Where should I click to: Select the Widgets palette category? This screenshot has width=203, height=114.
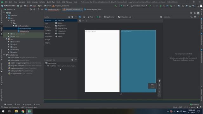click(x=48, y=30)
